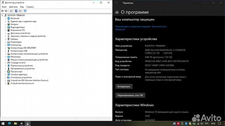
Task: Open the Справка menu
Action: (30, 7)
